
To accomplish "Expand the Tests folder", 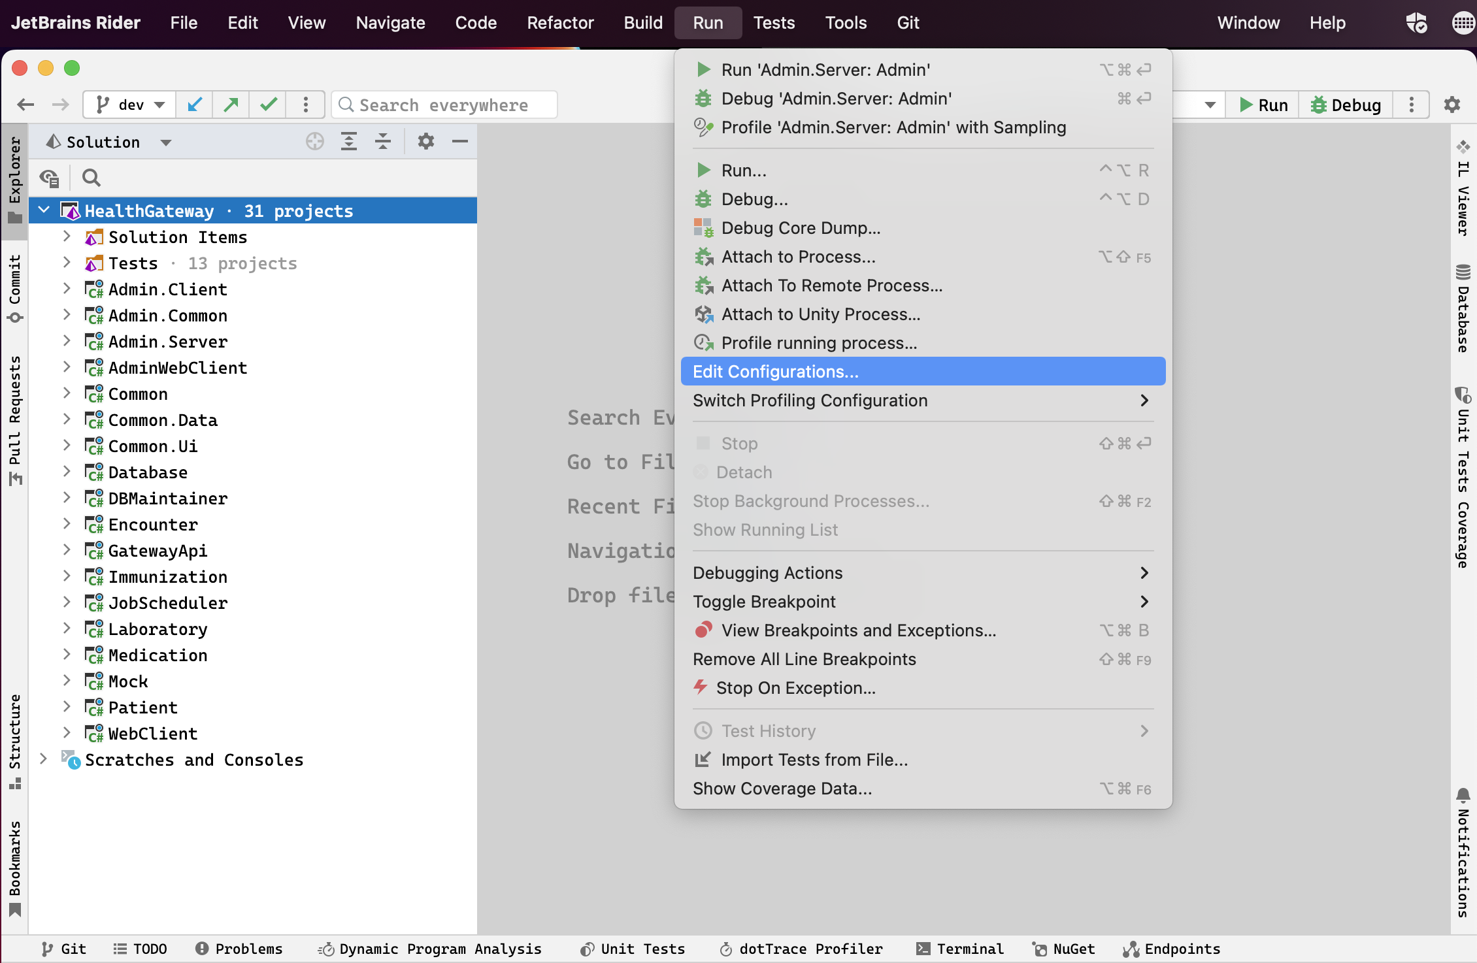I will pyautogui.click(x=67, y=263).
